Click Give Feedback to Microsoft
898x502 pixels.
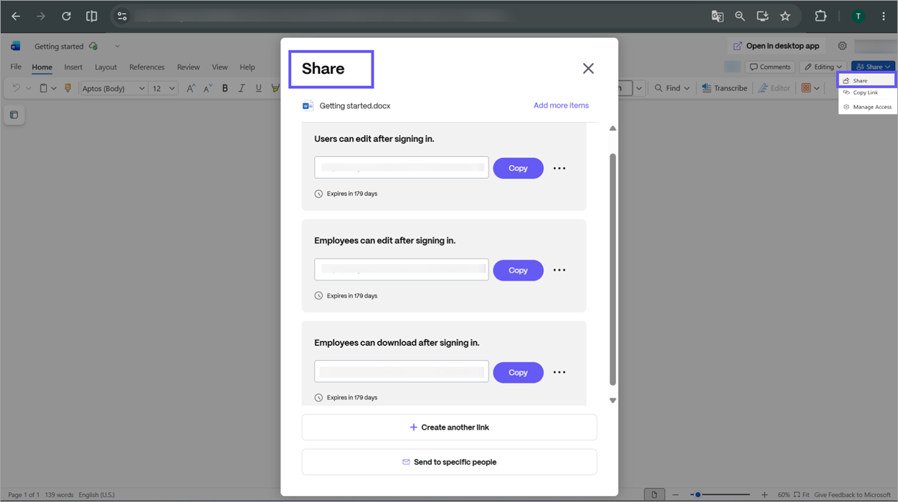(x=852, y=495)
